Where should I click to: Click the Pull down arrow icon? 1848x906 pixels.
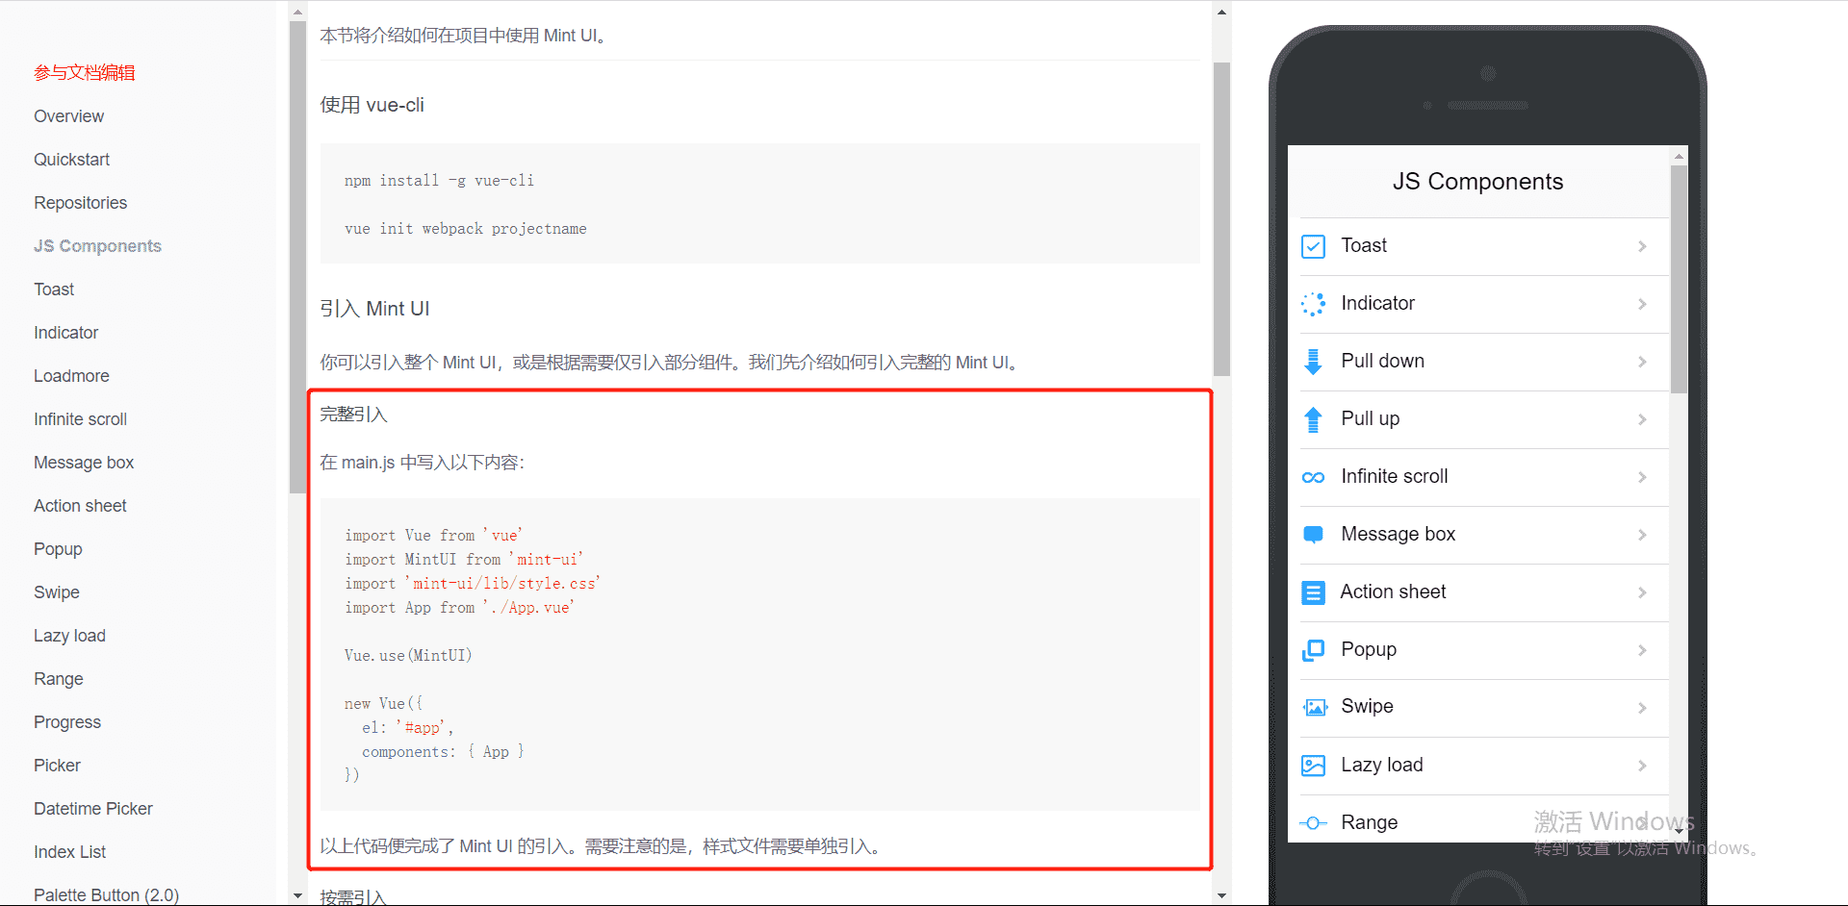pyautogui.click(x=1313, y=362)
